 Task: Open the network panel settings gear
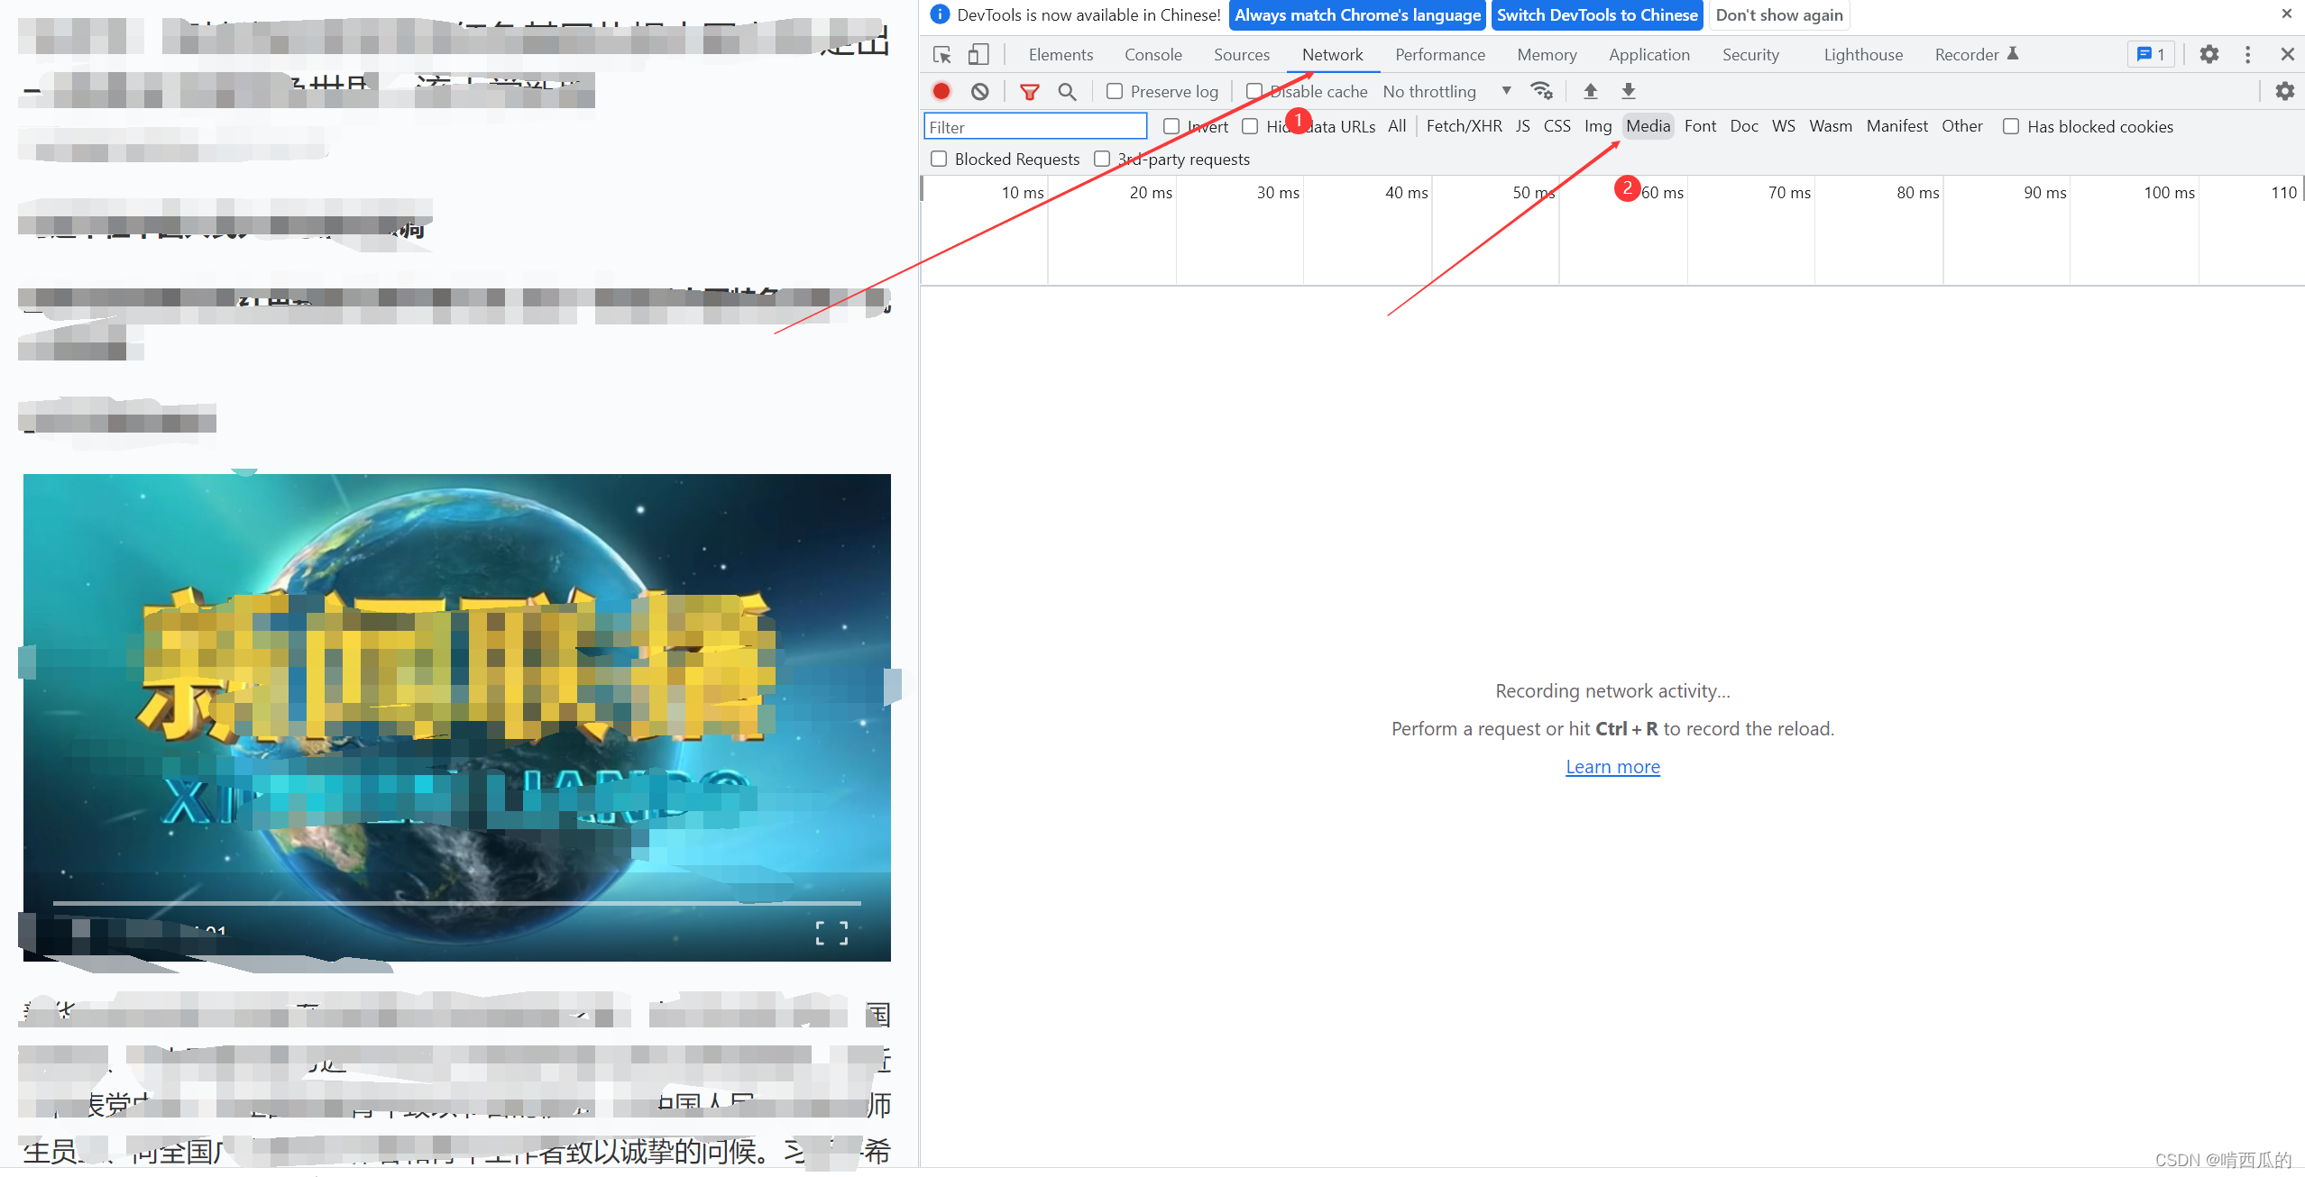(2284, 91)
